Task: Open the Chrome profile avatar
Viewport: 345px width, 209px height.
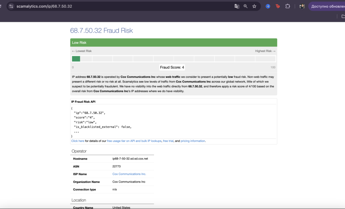Action: [302, 6]
